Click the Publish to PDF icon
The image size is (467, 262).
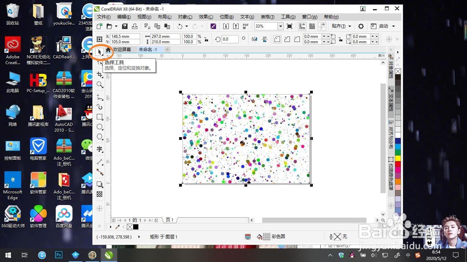(245, 26)
